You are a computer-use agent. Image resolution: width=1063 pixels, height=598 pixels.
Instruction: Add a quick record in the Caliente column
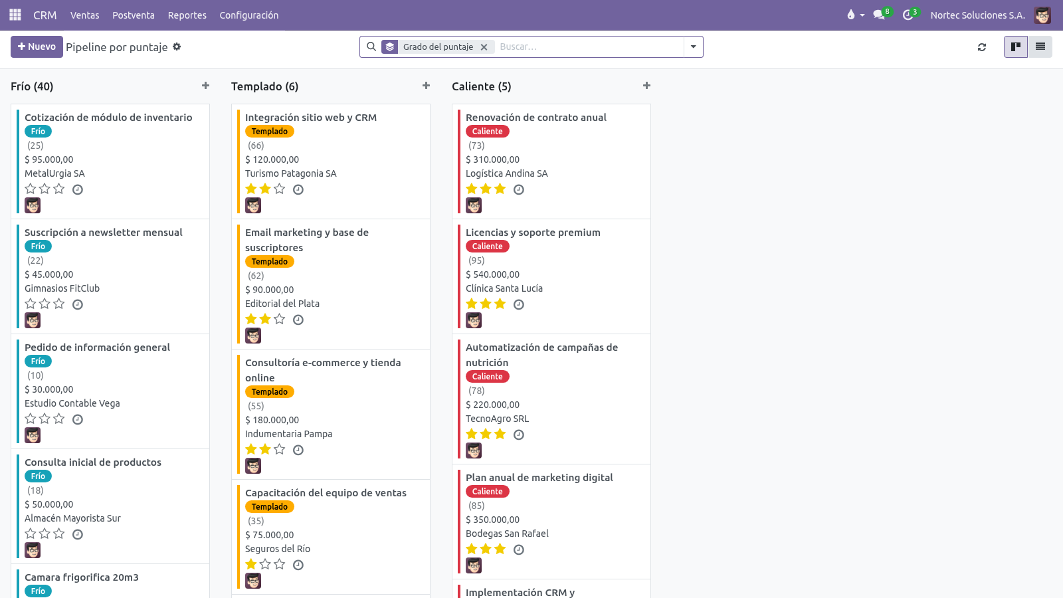[646, 86]
